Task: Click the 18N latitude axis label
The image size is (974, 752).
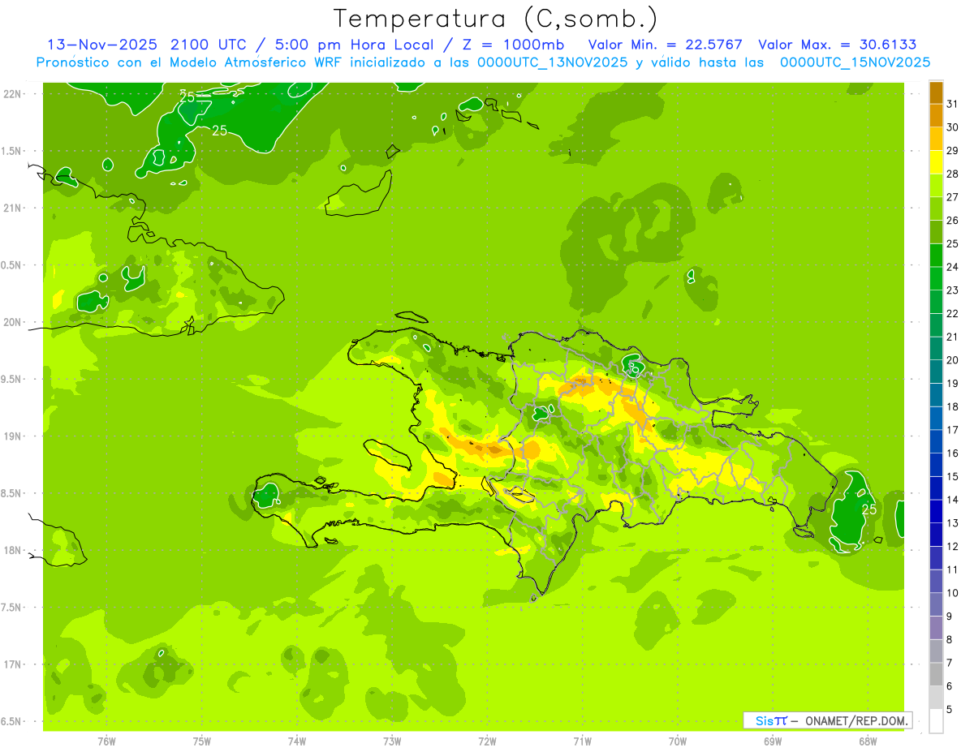Action: 12,551
